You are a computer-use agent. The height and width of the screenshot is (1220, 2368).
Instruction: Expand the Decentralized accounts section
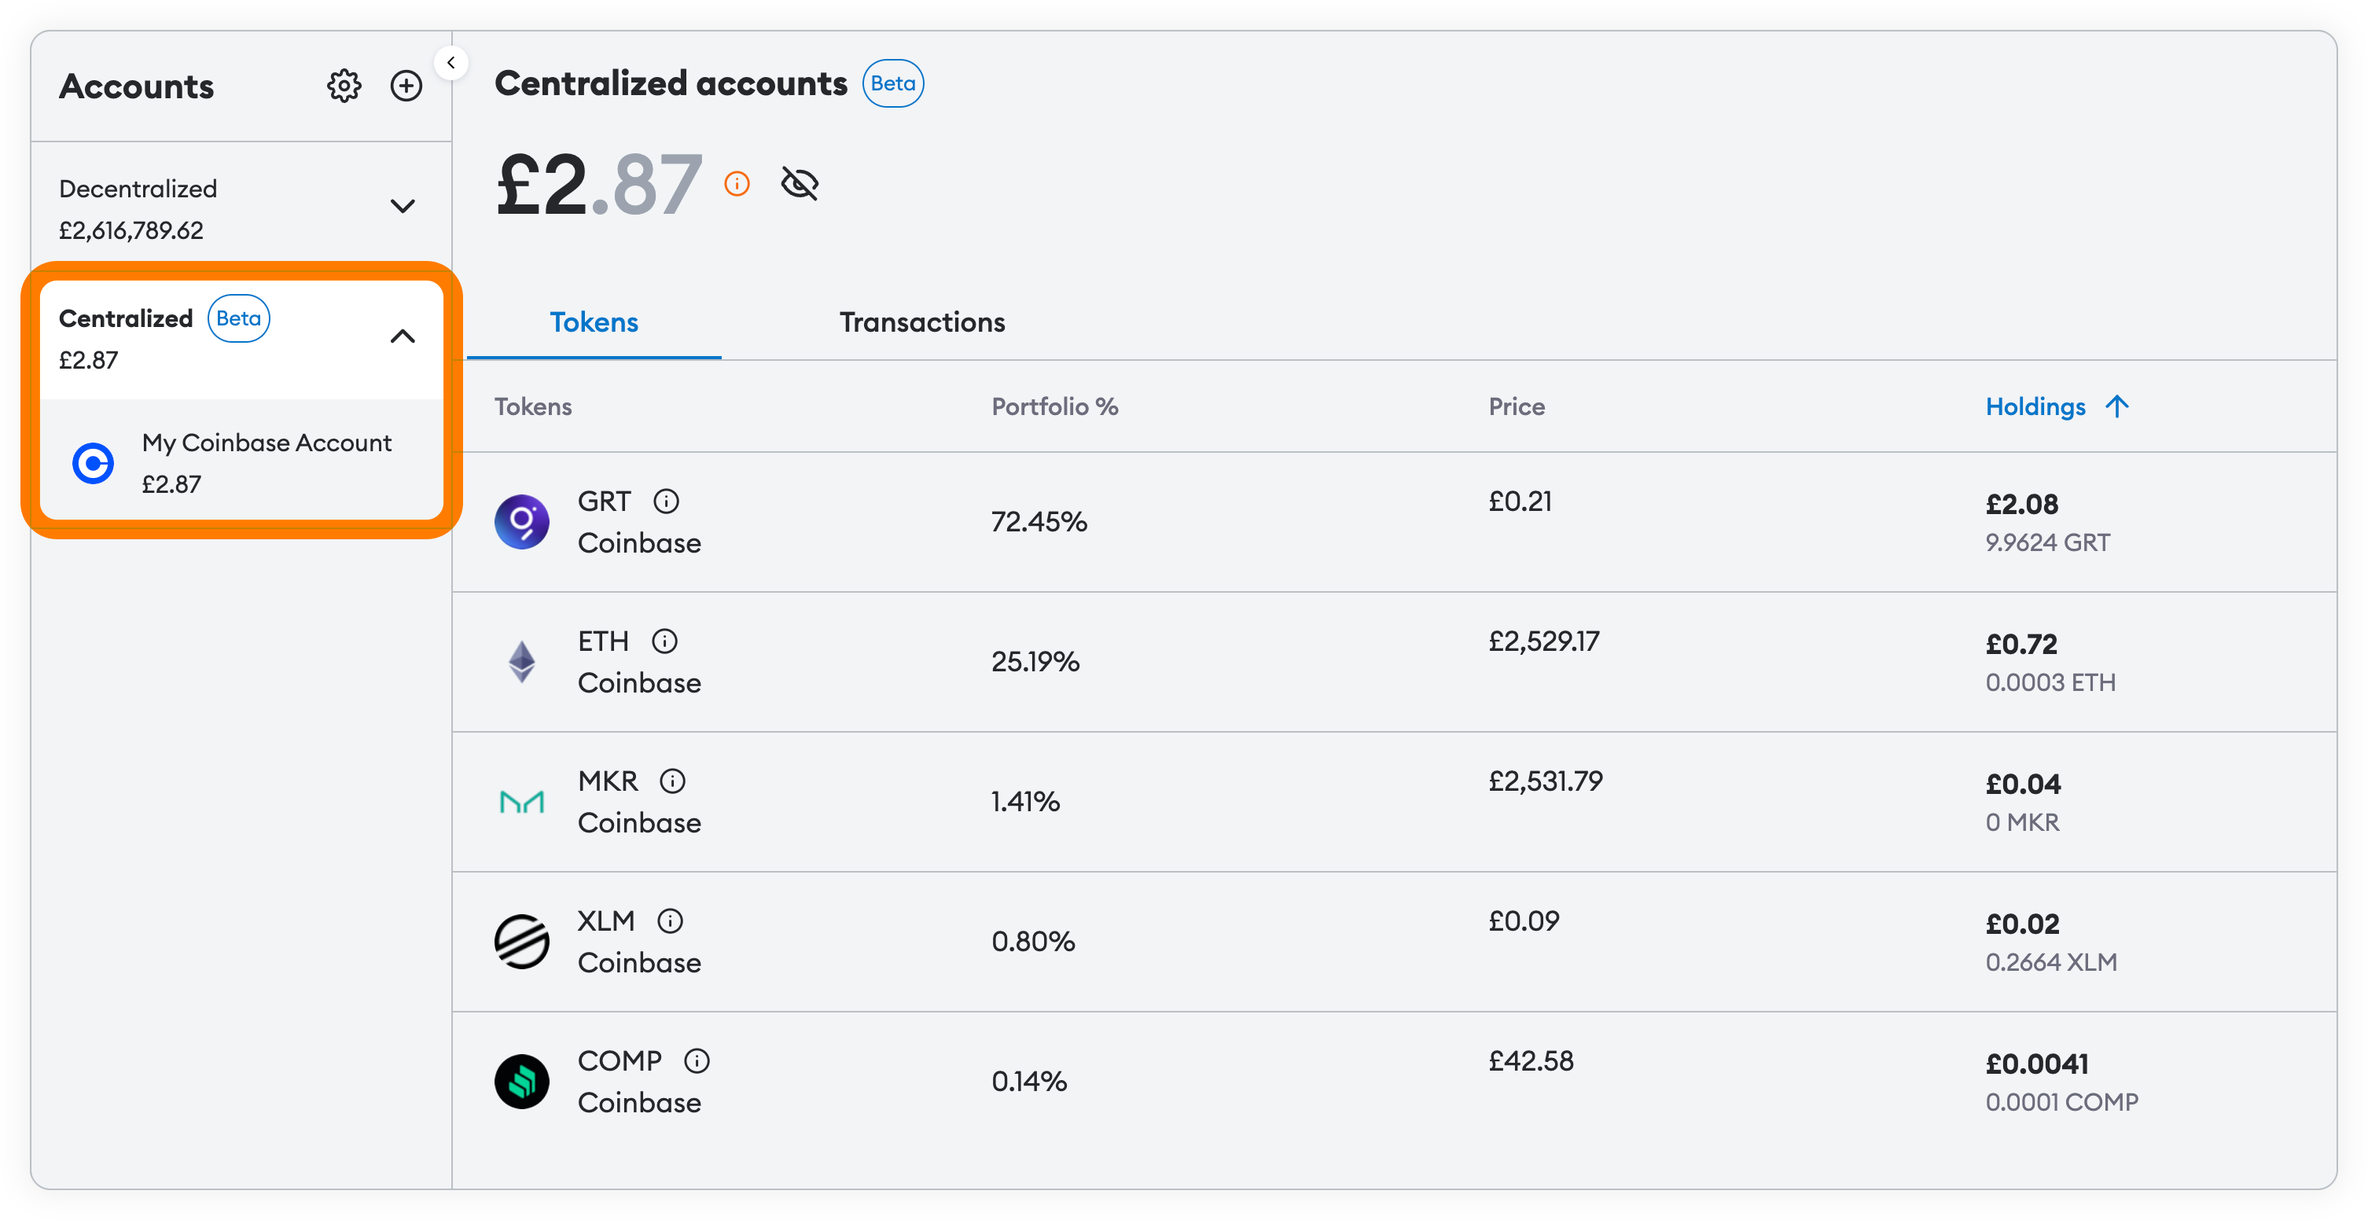(x=403, y=206)
